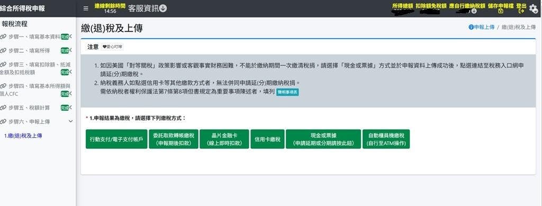This screenshot has height=206, width=542.
Task: Click 完成 badge beside 步驟二
Action: [65, 50]
